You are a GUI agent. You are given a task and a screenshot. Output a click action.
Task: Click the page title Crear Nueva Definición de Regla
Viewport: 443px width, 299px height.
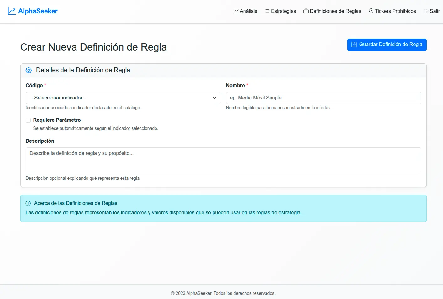(93, 47)
